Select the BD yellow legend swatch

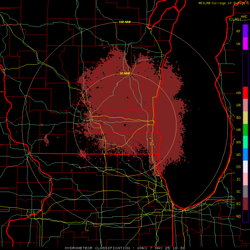[x=245, y=118]
